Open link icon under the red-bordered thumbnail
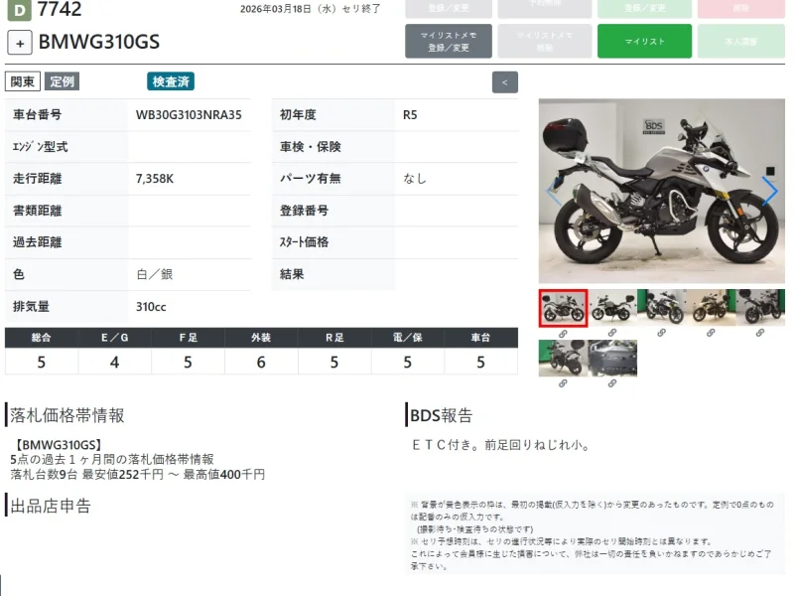The width and height of the screenshot is (794, 596). click(x=563, y=334)
